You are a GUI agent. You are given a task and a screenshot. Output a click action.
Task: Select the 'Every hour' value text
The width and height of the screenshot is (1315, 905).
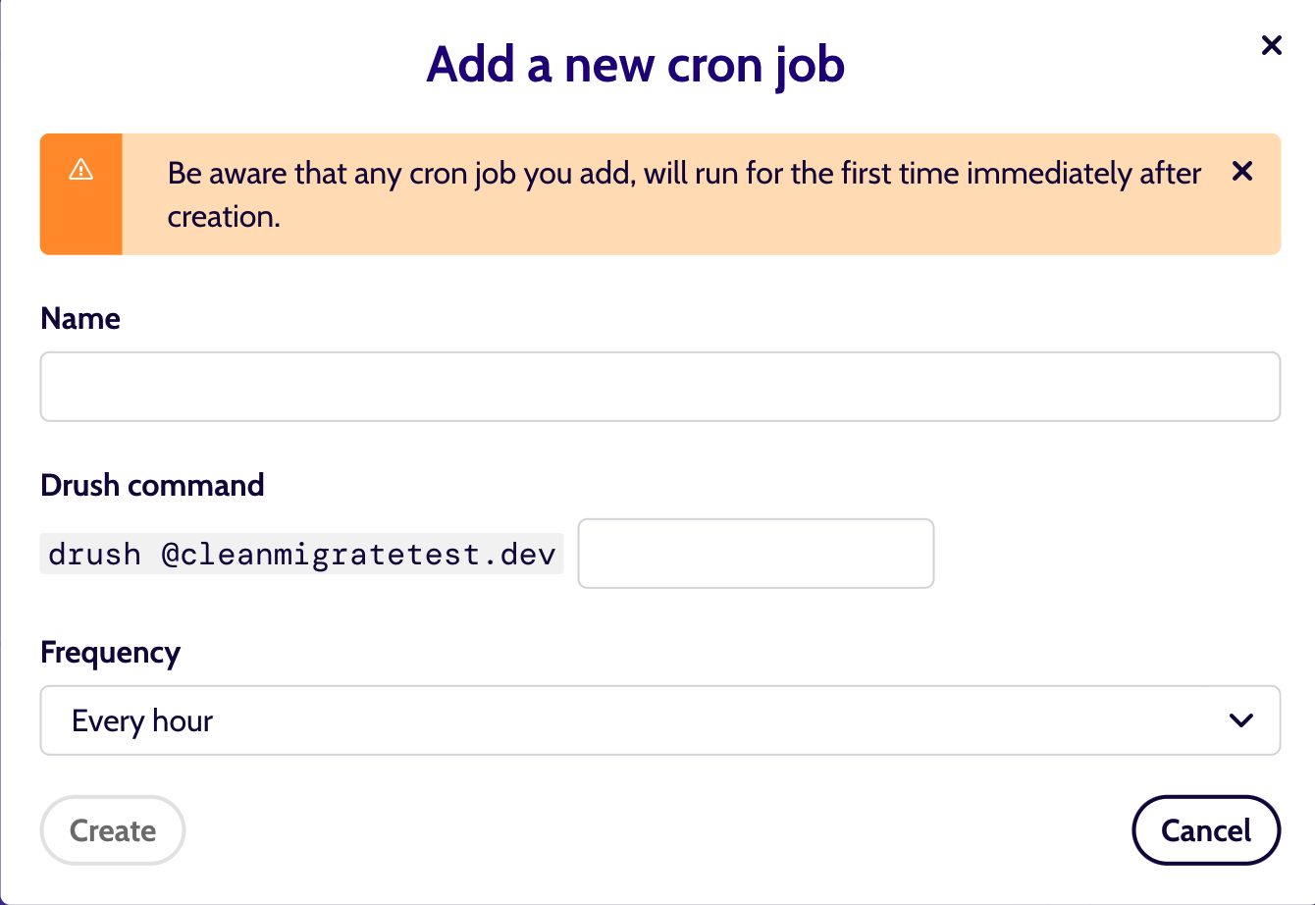pos(142,721)
